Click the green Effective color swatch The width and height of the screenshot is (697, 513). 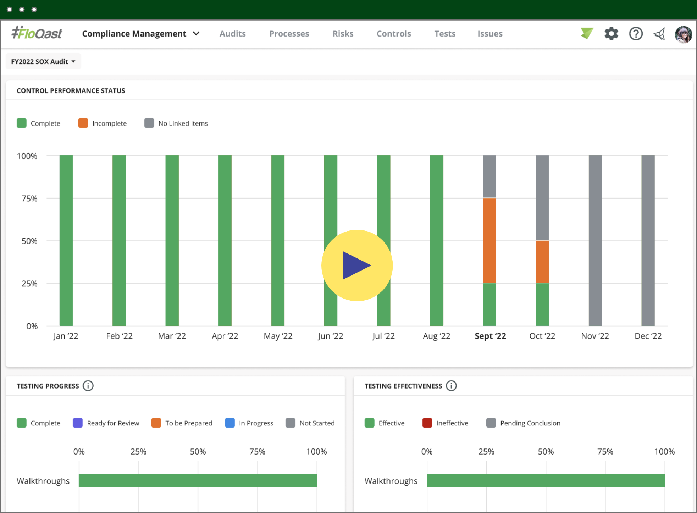tap(370, 423)
